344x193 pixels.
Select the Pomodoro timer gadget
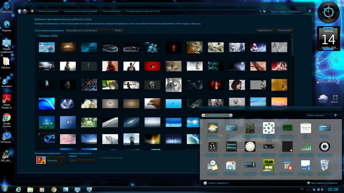(x=212, y=167)
